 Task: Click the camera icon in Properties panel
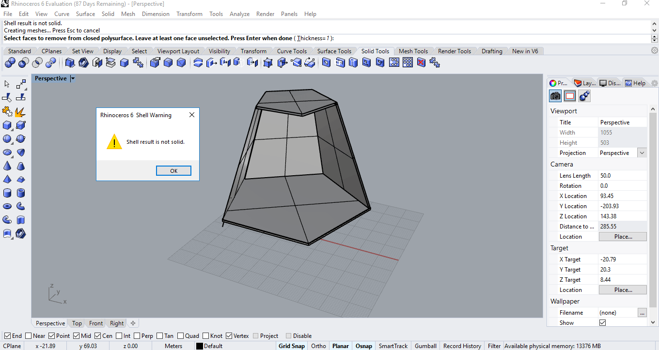[x=555, y=96]
